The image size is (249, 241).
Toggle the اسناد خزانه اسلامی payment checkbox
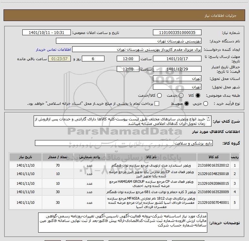tap(157, 104)
